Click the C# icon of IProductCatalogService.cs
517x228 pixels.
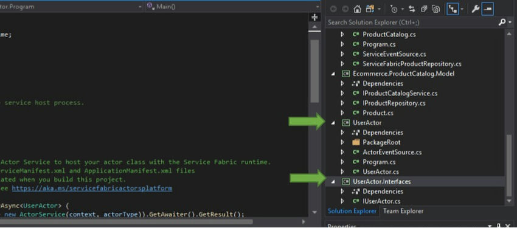(x=356, y=93)
